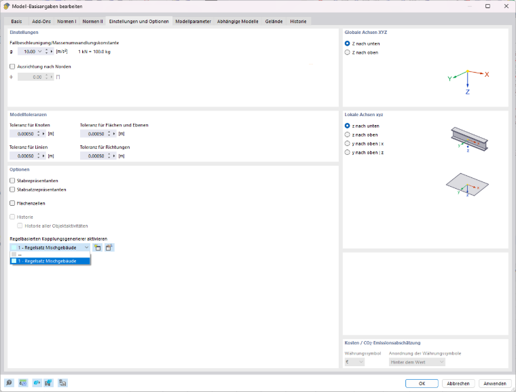The width and height of the screenshot is (516, 392).
Task: Click Toleranz für Richtungen value field
Action: point(93,156)
